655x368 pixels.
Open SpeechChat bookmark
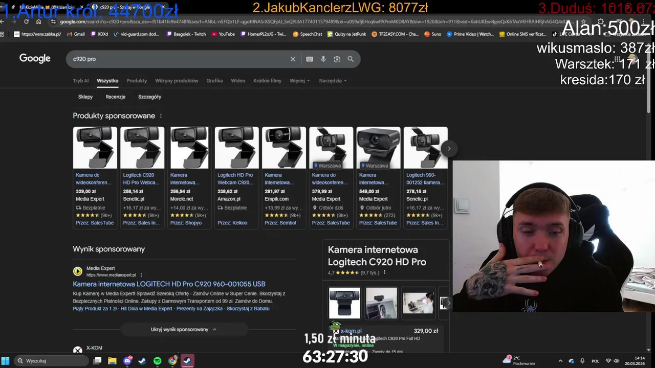[x=307, y=34]
